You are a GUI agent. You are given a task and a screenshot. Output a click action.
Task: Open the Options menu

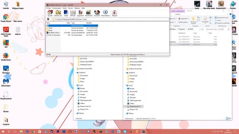(x=77, y=8)
